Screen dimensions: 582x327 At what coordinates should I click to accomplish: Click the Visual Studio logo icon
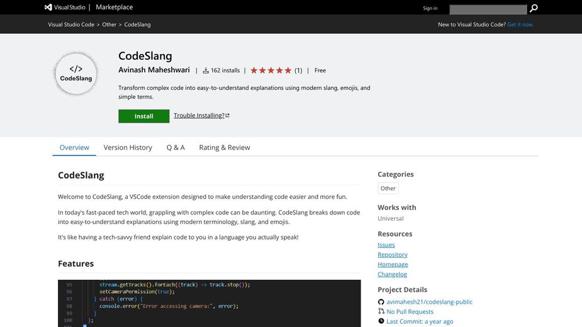(48, 7)
